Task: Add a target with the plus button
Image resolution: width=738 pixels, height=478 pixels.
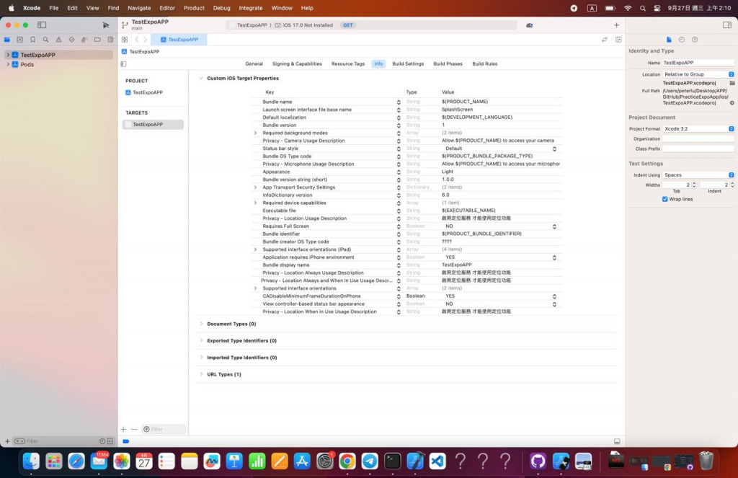Action: tap(123, 429)
